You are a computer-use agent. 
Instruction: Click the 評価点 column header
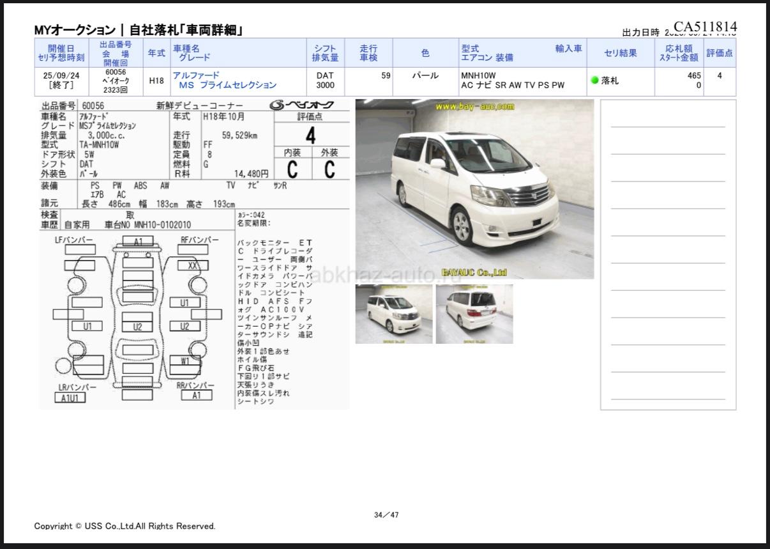pos(720,53)
